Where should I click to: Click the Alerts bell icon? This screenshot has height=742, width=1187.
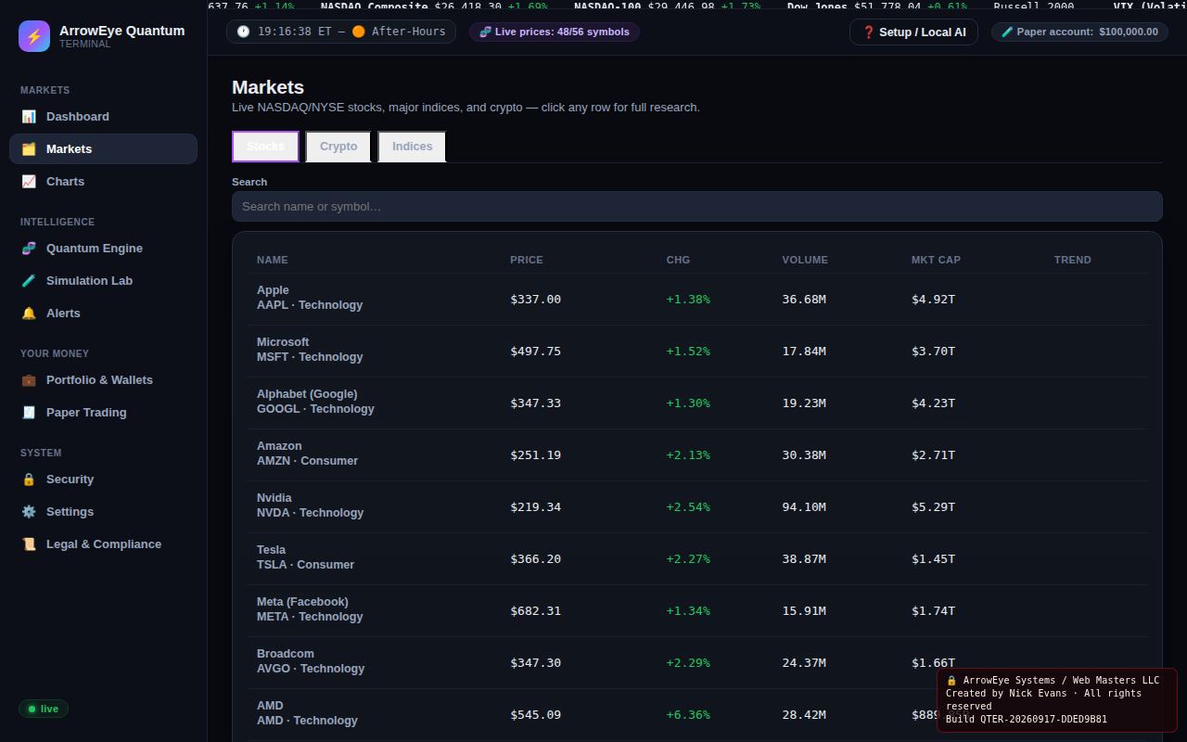click(x=29, y=313)
